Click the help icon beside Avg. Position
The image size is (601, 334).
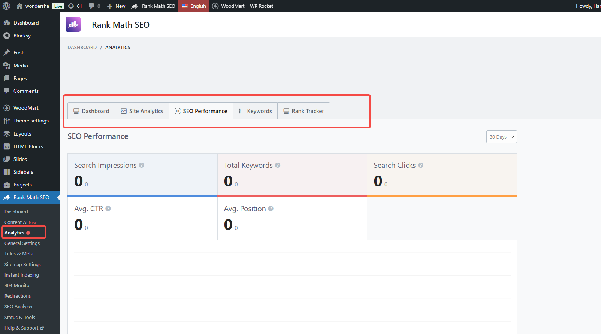coord(271,209)
